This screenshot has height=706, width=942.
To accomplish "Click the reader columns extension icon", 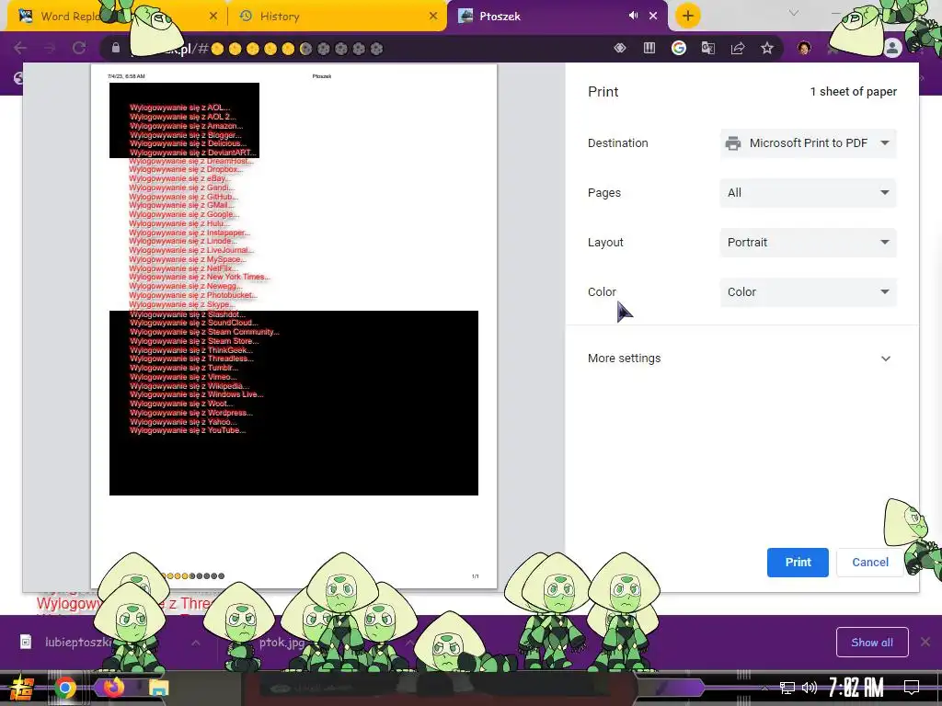I will [x=649, y=48].
